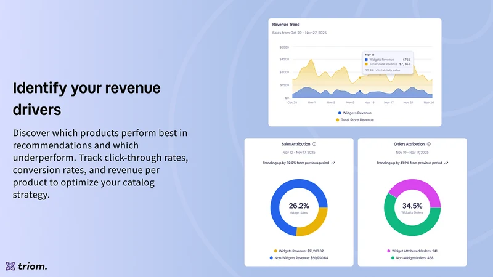Click the Sales Attribution date range Nov 10 - Nov 17

coord(299,152)
